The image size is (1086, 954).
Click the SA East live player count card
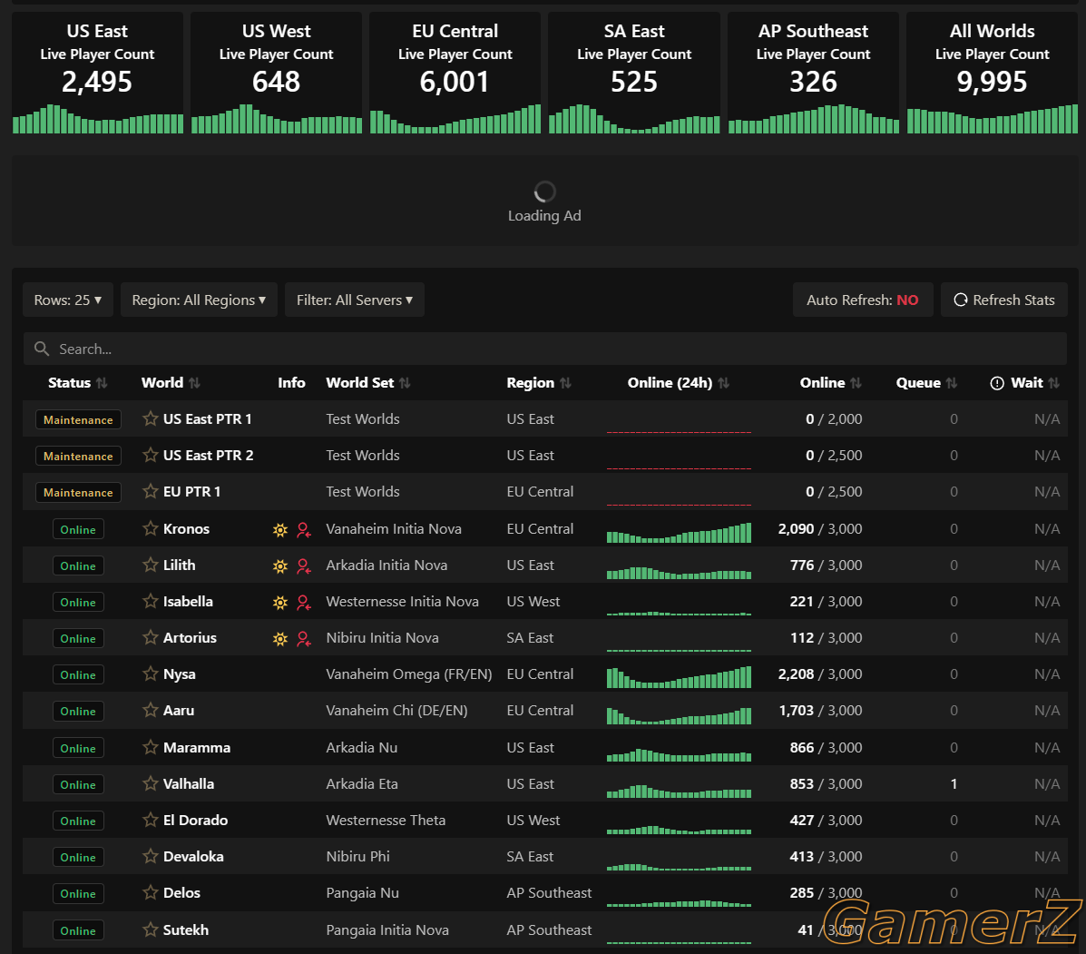pos(634,73)
